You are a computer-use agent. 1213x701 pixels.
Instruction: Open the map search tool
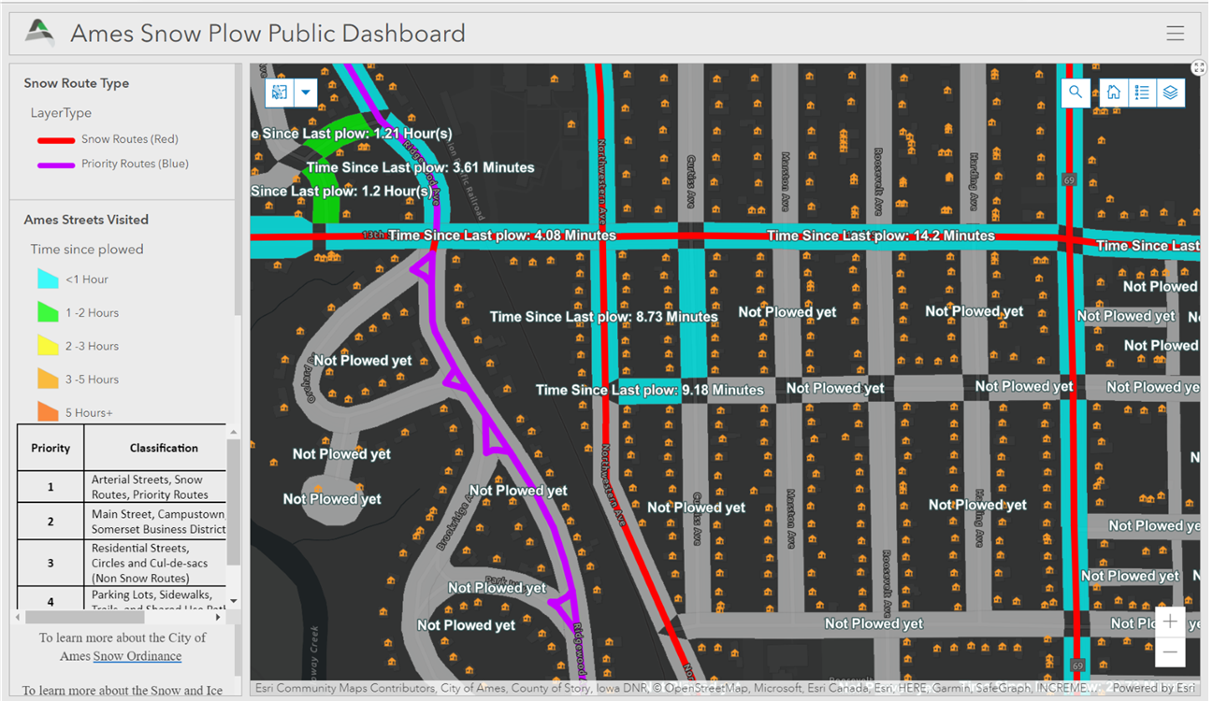[x=1076, y=92]
